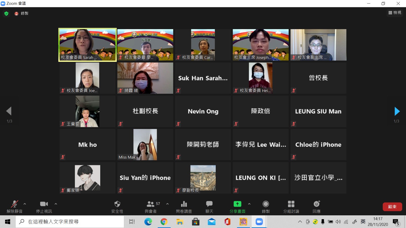Open the Participants (與會者) panel
The width and height of the screenshot is (406, 228).
[151, 204]
